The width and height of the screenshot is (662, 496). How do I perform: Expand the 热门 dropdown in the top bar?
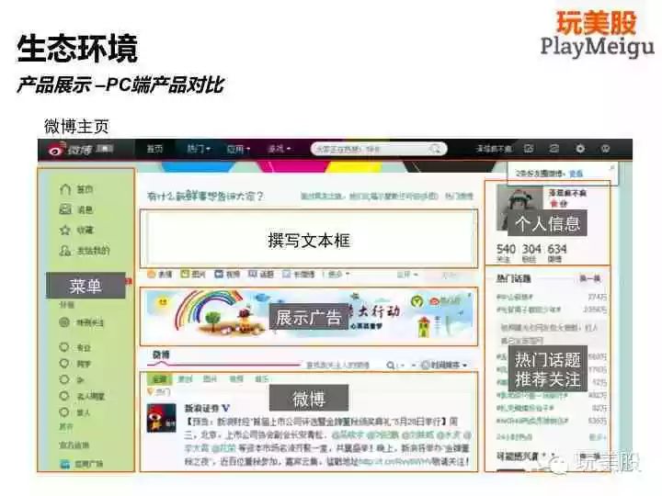pyautogui.click(x=199, y=149)
